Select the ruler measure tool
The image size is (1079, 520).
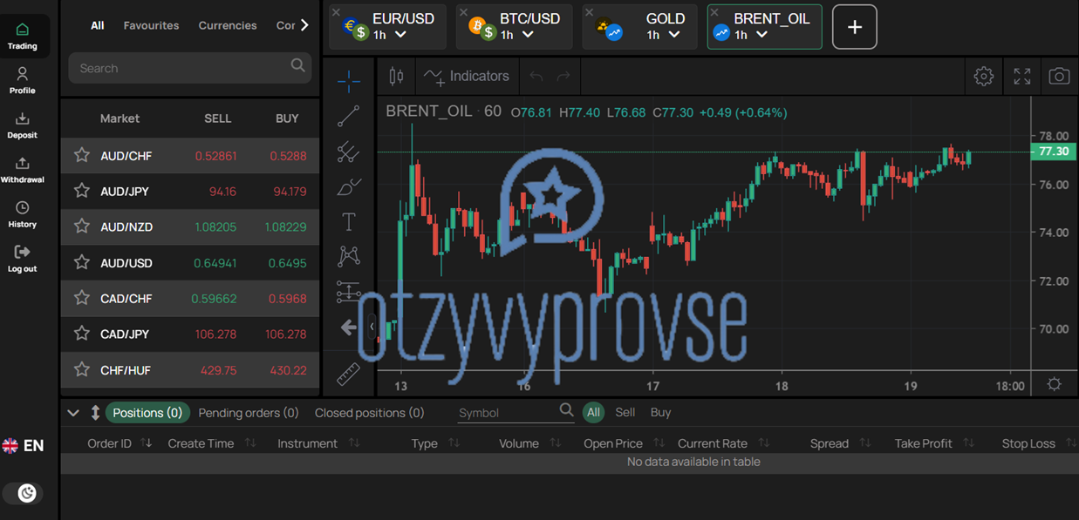coord(349,373)
